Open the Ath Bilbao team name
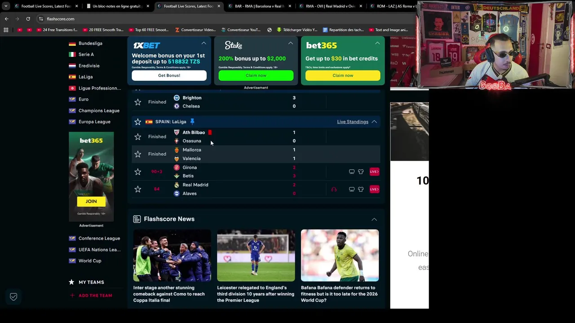Image resolution: width=575 pixels, height=323 pixels. point(194,132)
